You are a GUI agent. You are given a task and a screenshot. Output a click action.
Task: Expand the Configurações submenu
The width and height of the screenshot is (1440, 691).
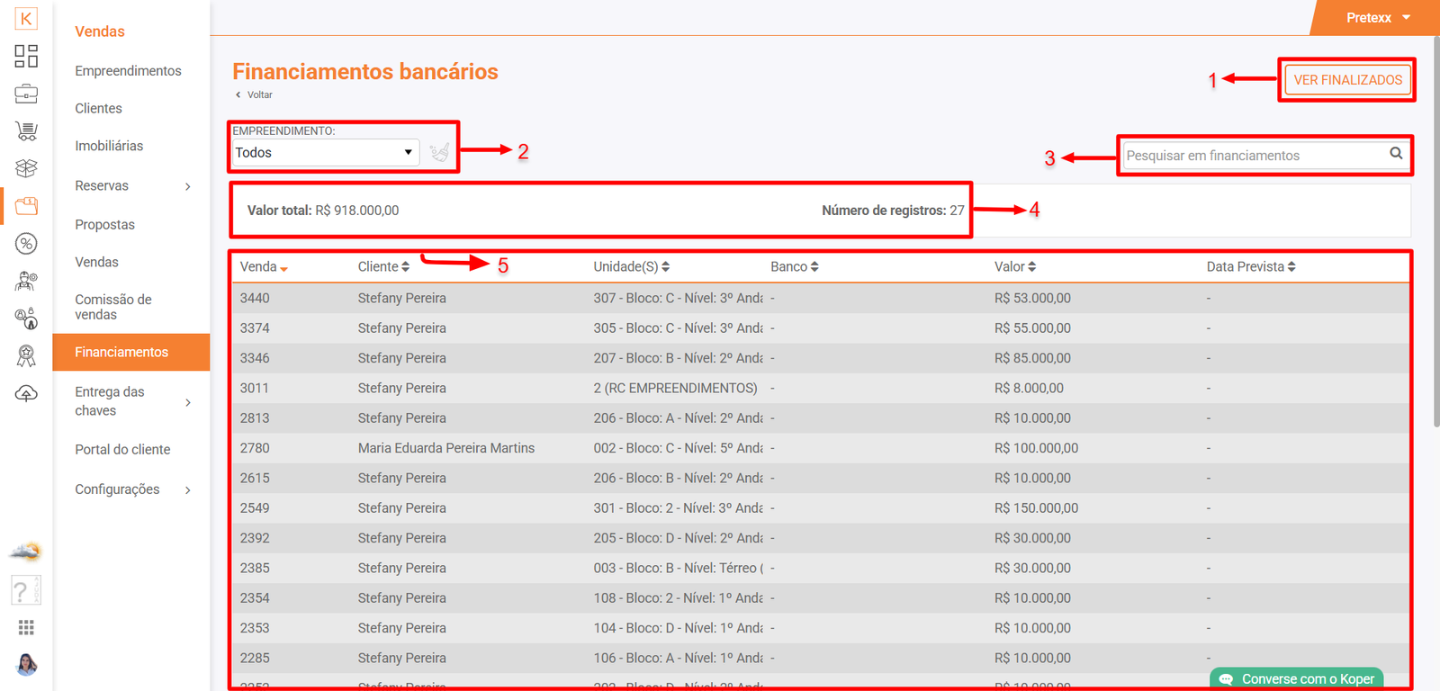pyautogui.click(x=132, y=489)
